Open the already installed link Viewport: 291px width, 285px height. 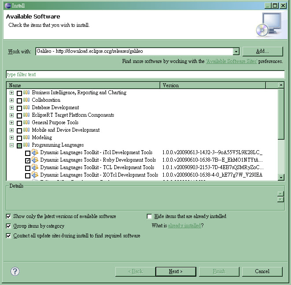[x=184, y=226]
